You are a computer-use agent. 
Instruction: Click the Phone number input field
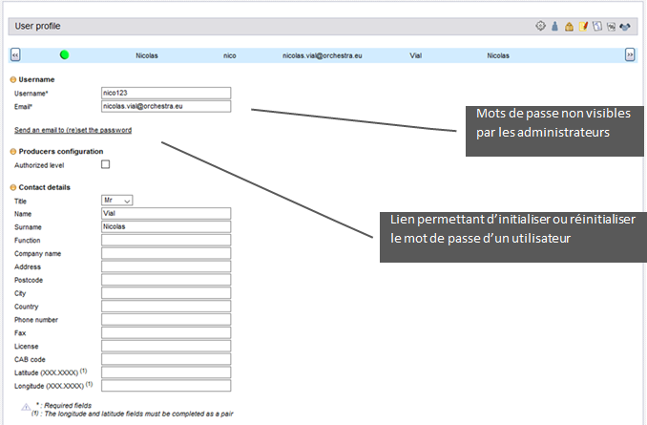167,319
